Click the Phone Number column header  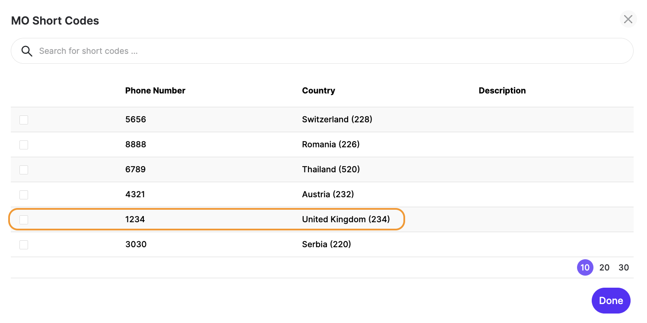click(155, 90)
